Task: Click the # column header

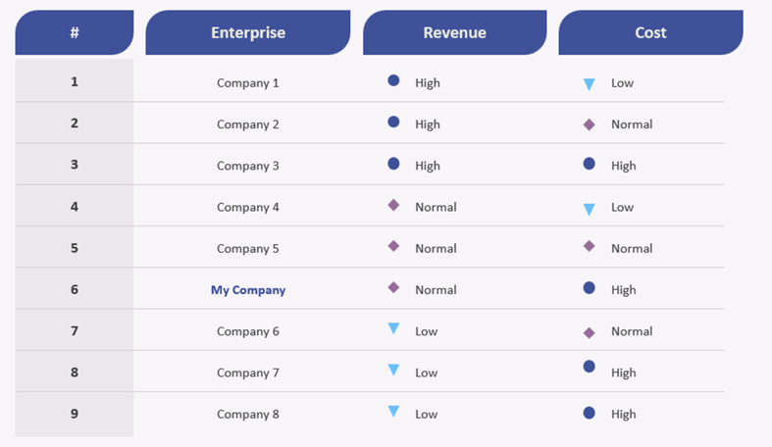Action: tap(75, 32)
